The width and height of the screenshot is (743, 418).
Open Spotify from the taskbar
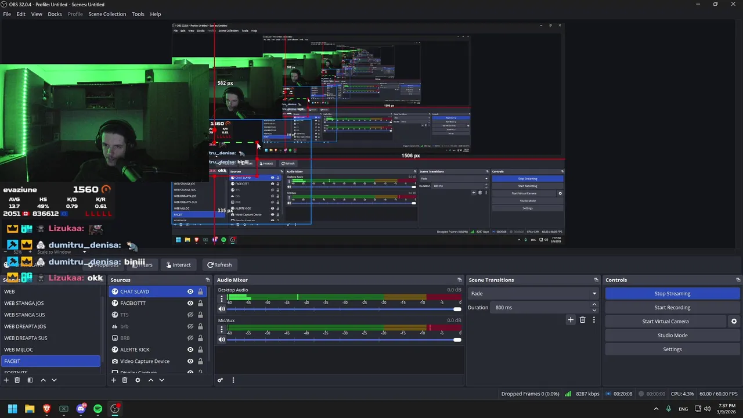tap(98, 409)
